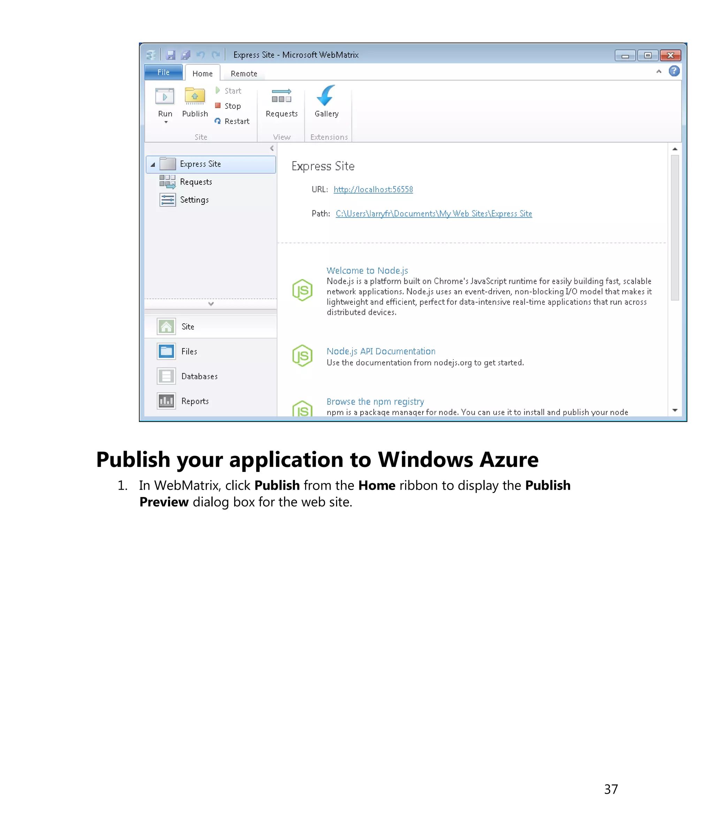Screen dimensions: 714x838
Task: Click Node.js logo beside API Documentation
Action: tap(302, 356)
